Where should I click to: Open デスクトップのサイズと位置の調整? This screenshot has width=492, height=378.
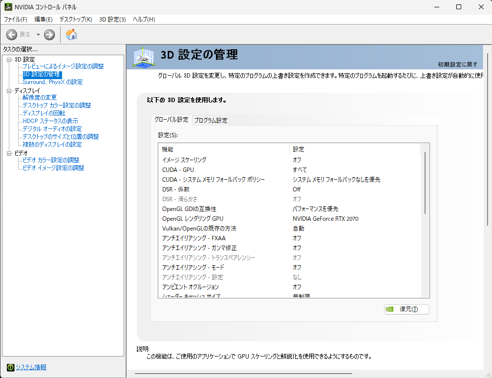pos(61,137)
